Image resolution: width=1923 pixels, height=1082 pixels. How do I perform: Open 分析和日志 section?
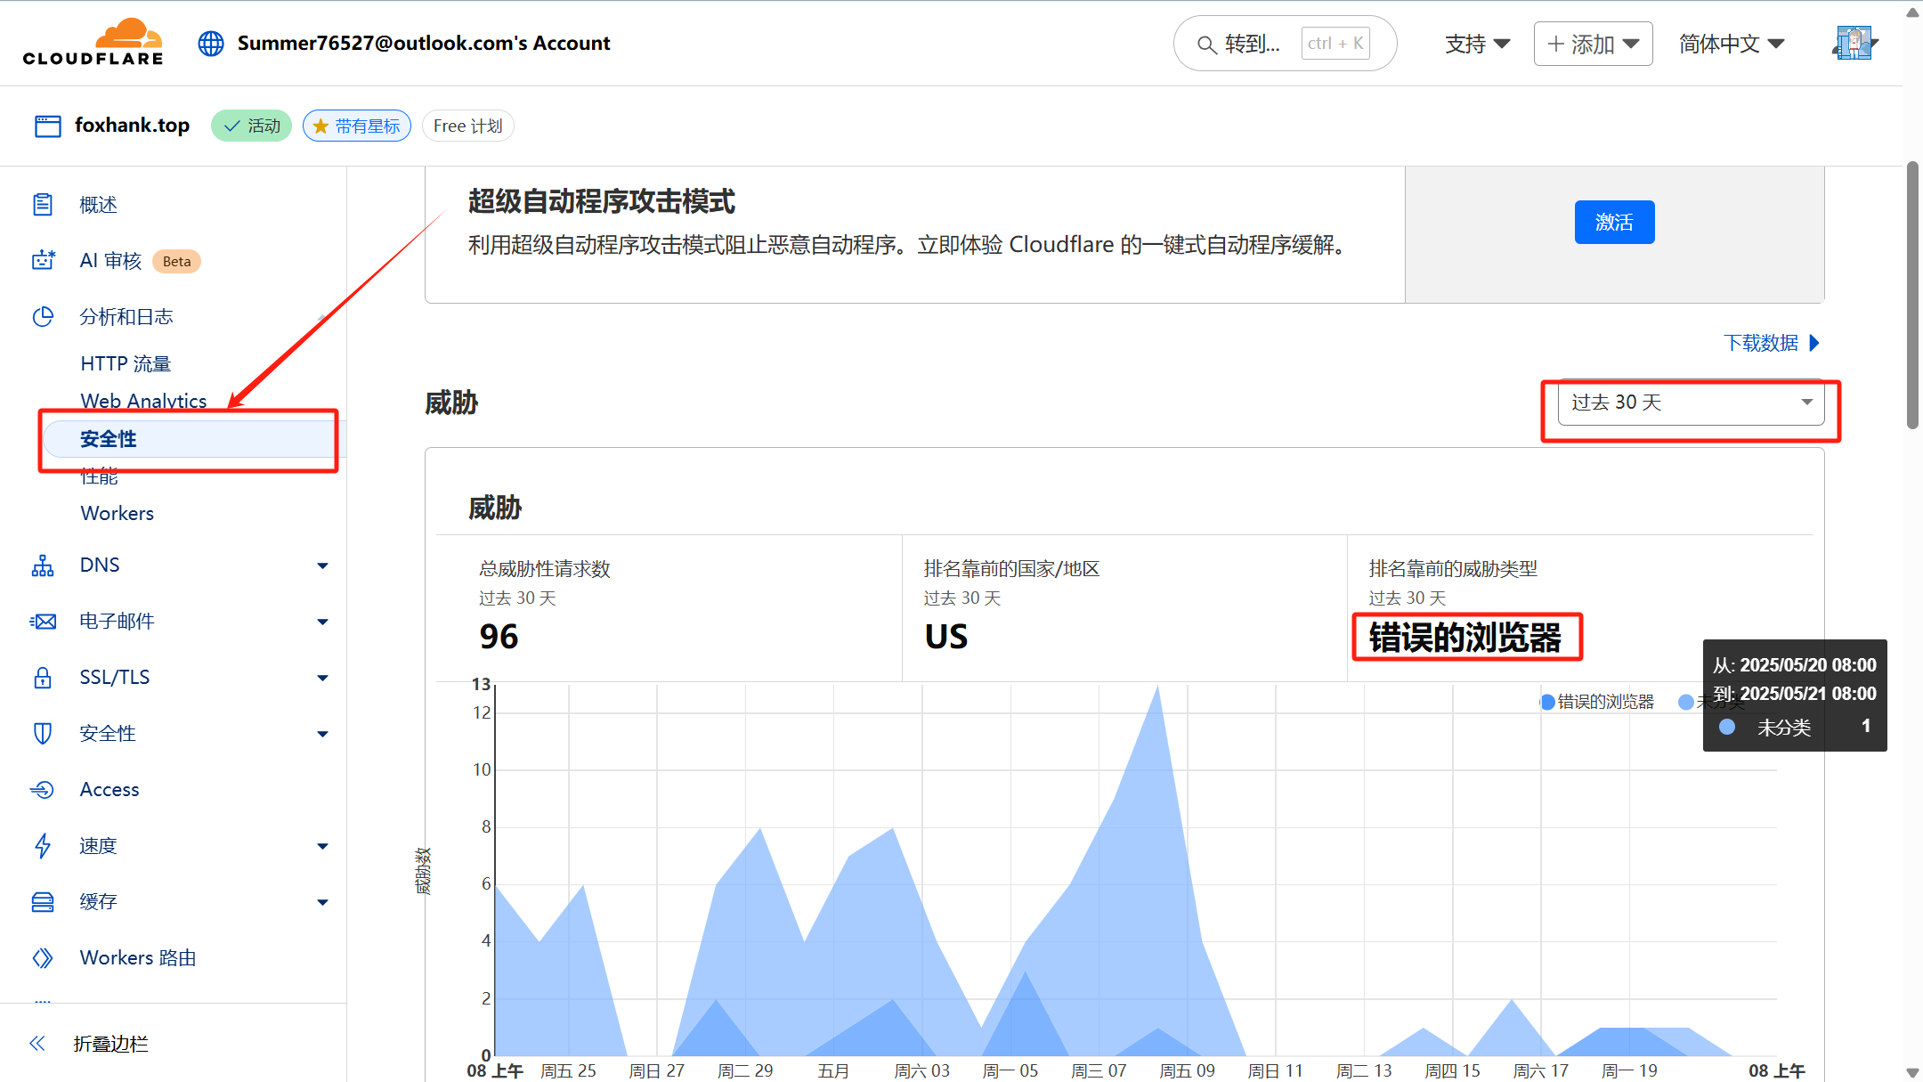126,317
